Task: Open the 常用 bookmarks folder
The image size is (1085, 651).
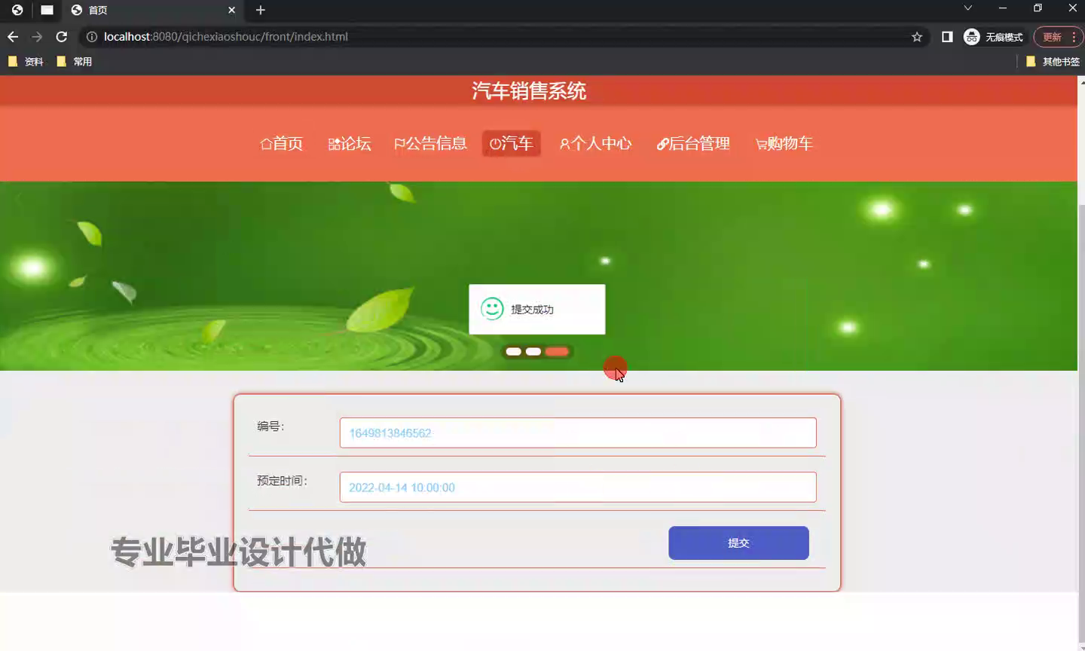Action: 75,62
